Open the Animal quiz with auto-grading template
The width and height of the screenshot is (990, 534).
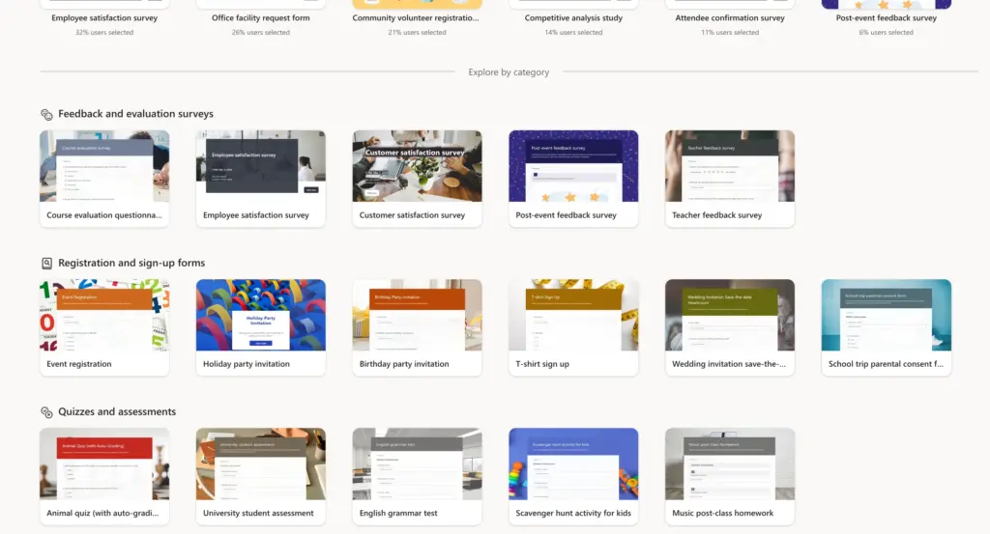point(104,476)
